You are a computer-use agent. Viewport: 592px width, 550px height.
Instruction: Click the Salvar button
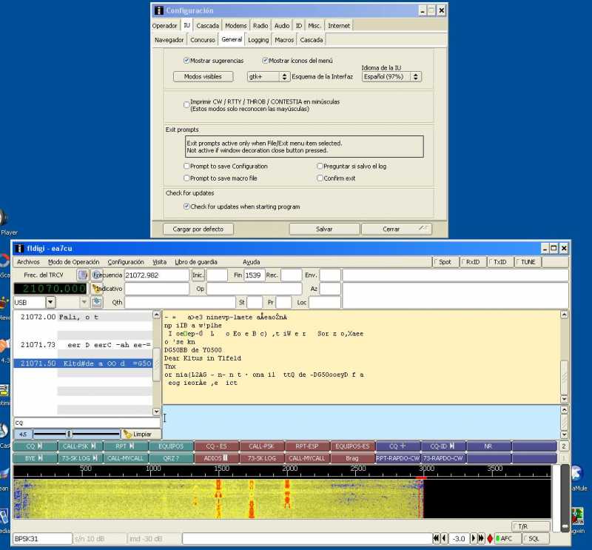(324, 229)
